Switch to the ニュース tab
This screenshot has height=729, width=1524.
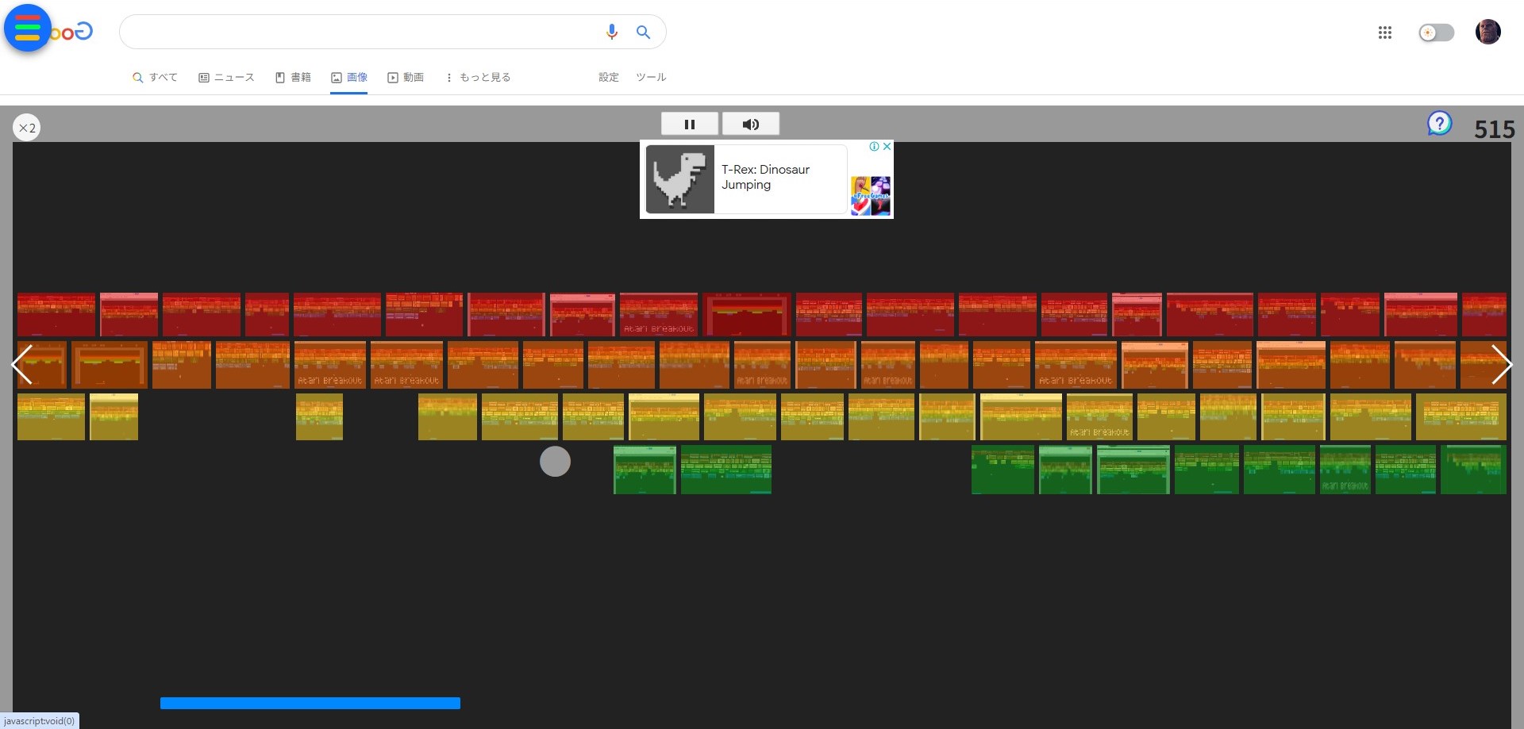(x=226, y=77)
